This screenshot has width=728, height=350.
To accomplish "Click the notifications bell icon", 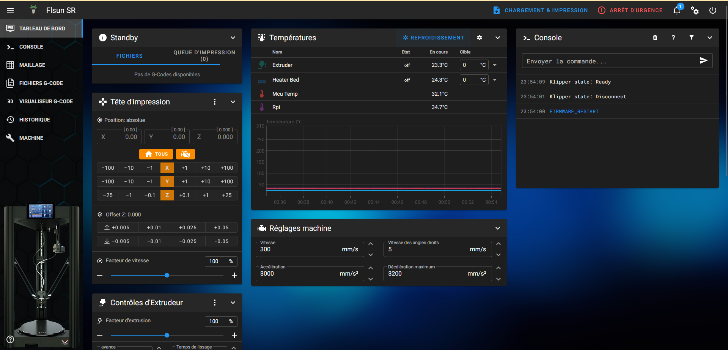I will click(x=677, y=10).
